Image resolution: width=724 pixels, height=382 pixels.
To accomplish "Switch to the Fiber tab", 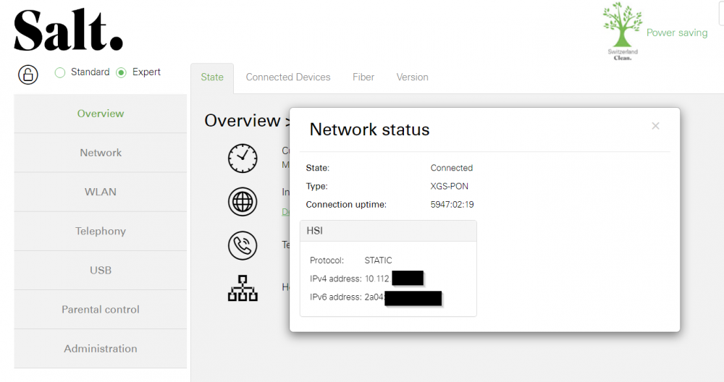I will 363,77.
